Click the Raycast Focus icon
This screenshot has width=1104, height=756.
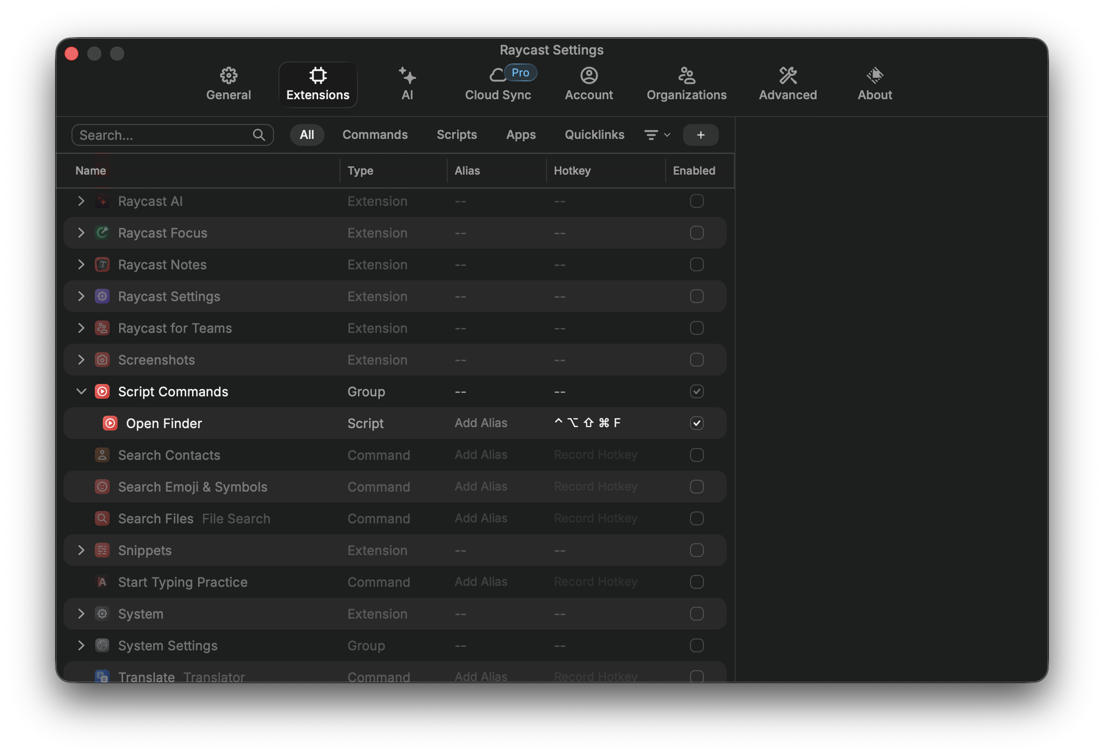point(102,233)
